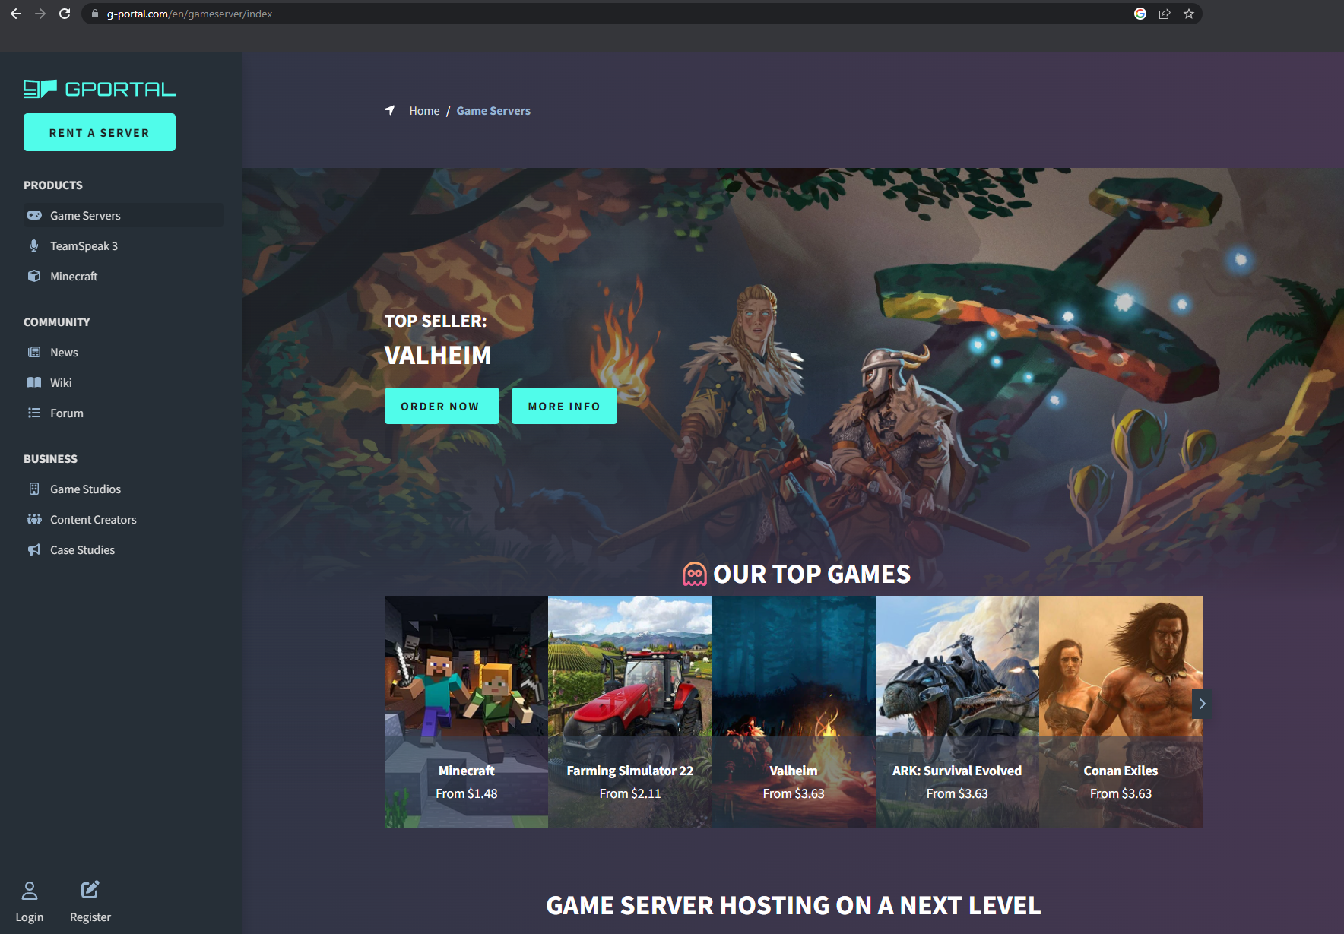This screenshot has height=934, width=1344.
Task: Reload the page with the refresh icon
Action: pos(65,14)
